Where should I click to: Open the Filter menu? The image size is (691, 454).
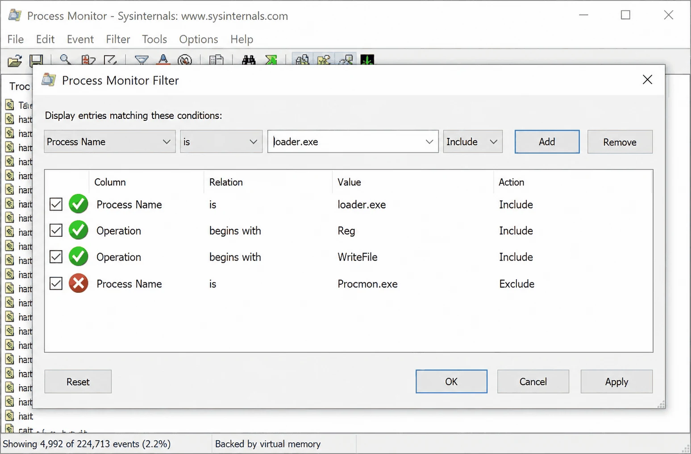(118, 39)
